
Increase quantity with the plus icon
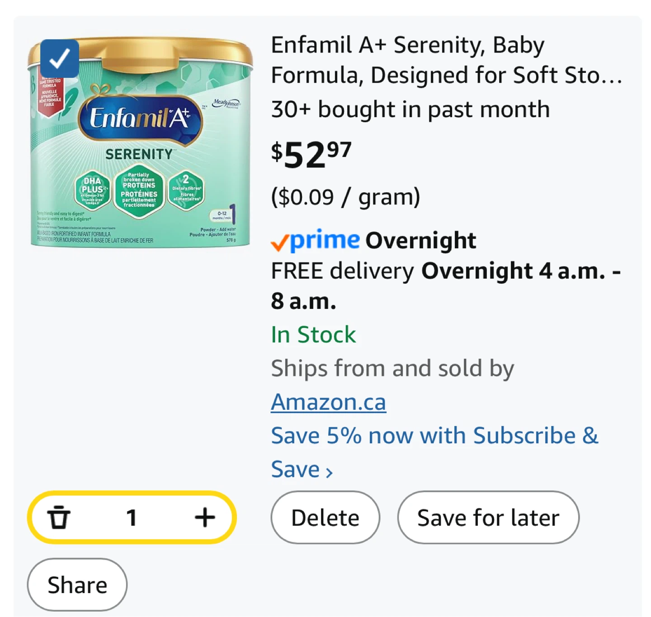(x=205, y=517)
